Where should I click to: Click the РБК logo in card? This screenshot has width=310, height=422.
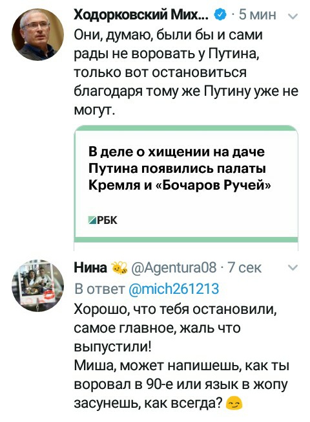[x=103, y=221]
